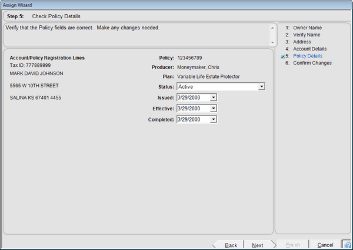
Task: Select step 3 Address in list
Action: pos(303,42)
